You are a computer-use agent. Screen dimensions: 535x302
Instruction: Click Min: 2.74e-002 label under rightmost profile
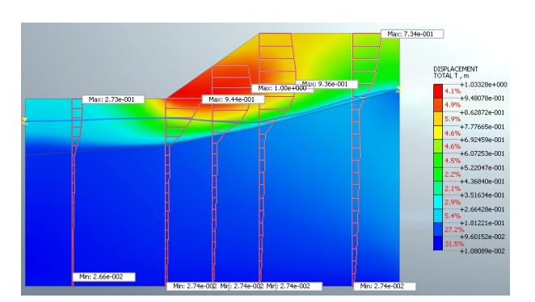pos(385,287)
